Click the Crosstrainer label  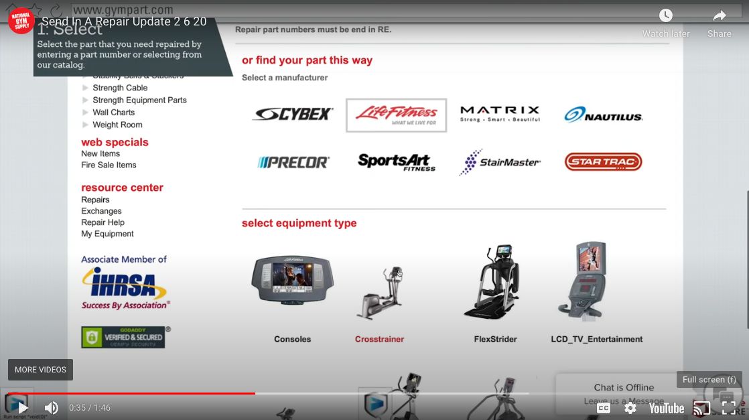click(379, 339)
